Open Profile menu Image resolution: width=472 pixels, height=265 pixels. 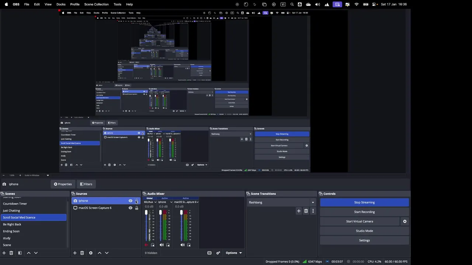(75, 4)
